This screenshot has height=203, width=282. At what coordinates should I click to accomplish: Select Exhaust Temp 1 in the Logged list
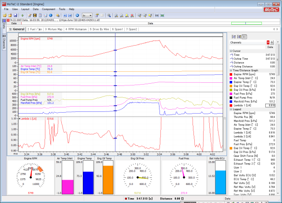[x=252, y=160]
